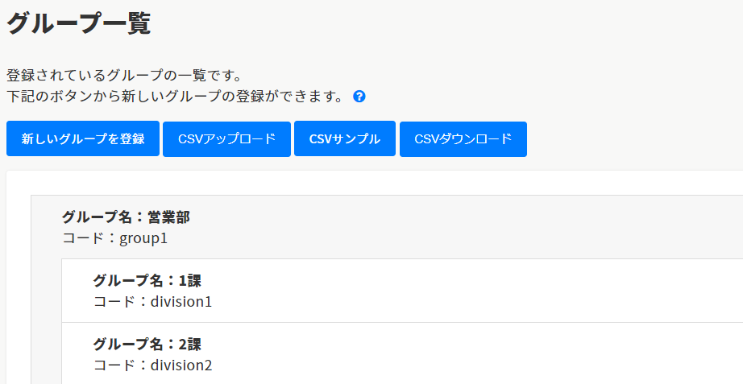Click the 登録されているグループの一覧です description text
This screenshot has width=743, height=384.
[124, 76]
